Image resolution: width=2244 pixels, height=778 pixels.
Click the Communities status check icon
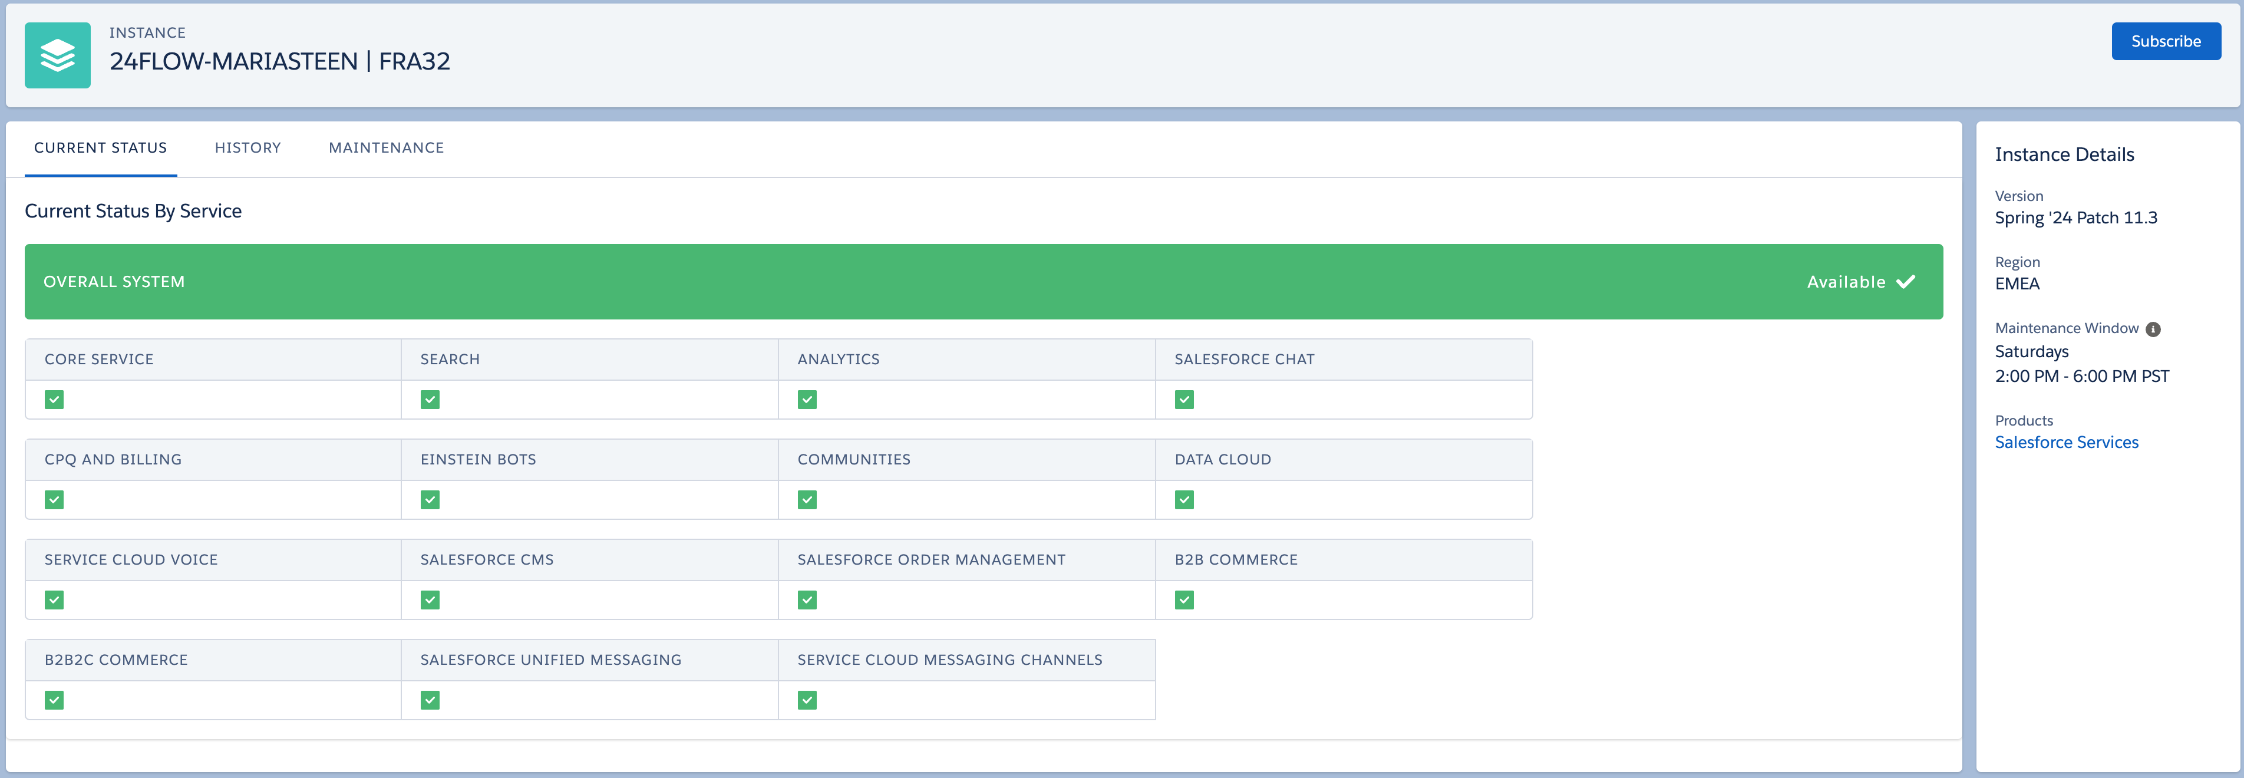click(807, 500)
